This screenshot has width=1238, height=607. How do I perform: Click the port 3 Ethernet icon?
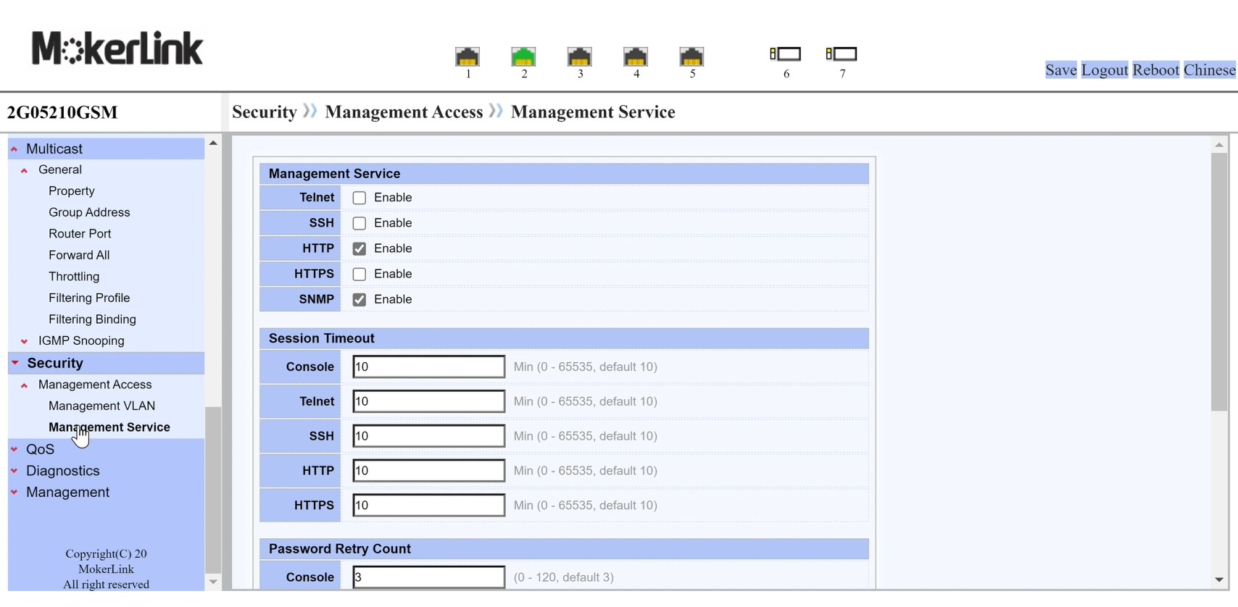click(x=579, y=56)
